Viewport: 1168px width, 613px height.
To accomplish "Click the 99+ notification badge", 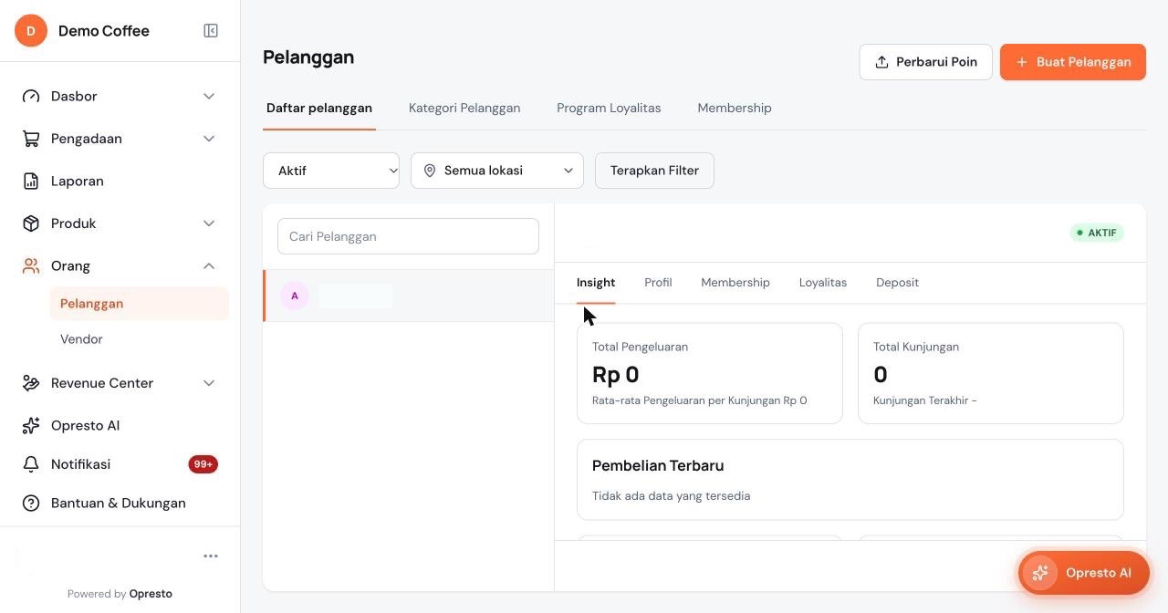I will [x=203, y=464].
